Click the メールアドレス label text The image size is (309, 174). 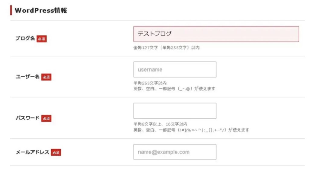(32, 152)
